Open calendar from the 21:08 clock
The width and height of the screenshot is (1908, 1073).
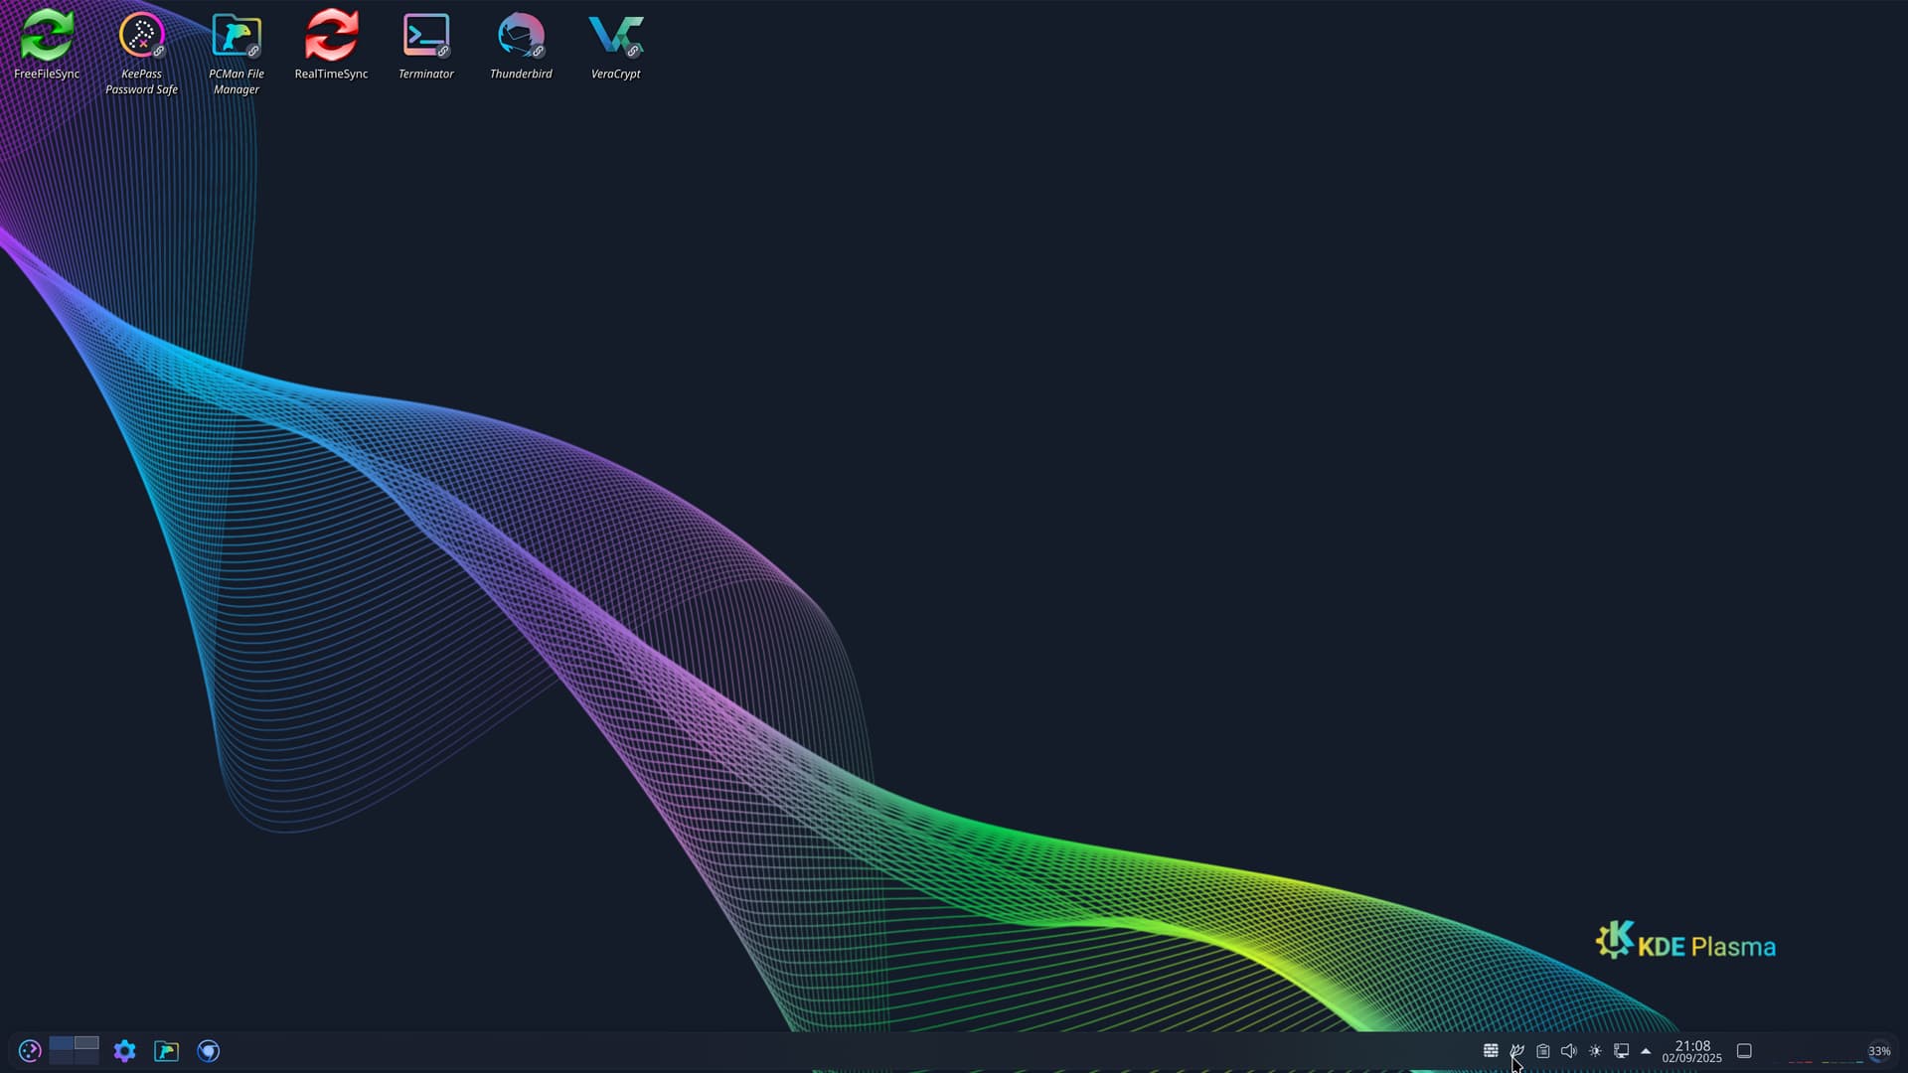1692,1051
